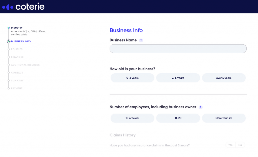Answer Yes to insurance claims question
The image size is (258, 157).
click(x=230, y=145)
